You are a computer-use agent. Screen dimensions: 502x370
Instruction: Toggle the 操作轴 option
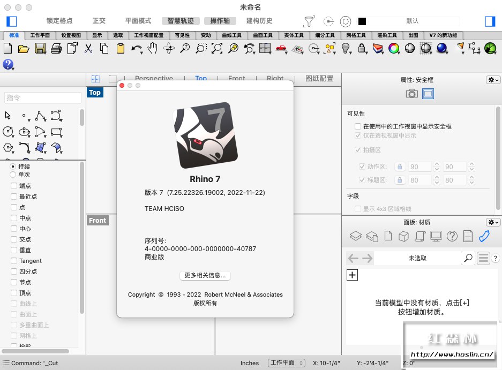click(x=220, y=21)
